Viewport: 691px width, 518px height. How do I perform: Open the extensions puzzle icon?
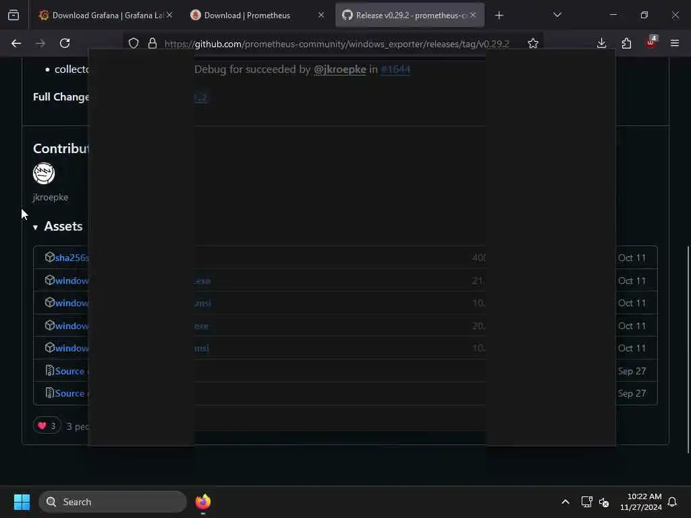[626, 43]
